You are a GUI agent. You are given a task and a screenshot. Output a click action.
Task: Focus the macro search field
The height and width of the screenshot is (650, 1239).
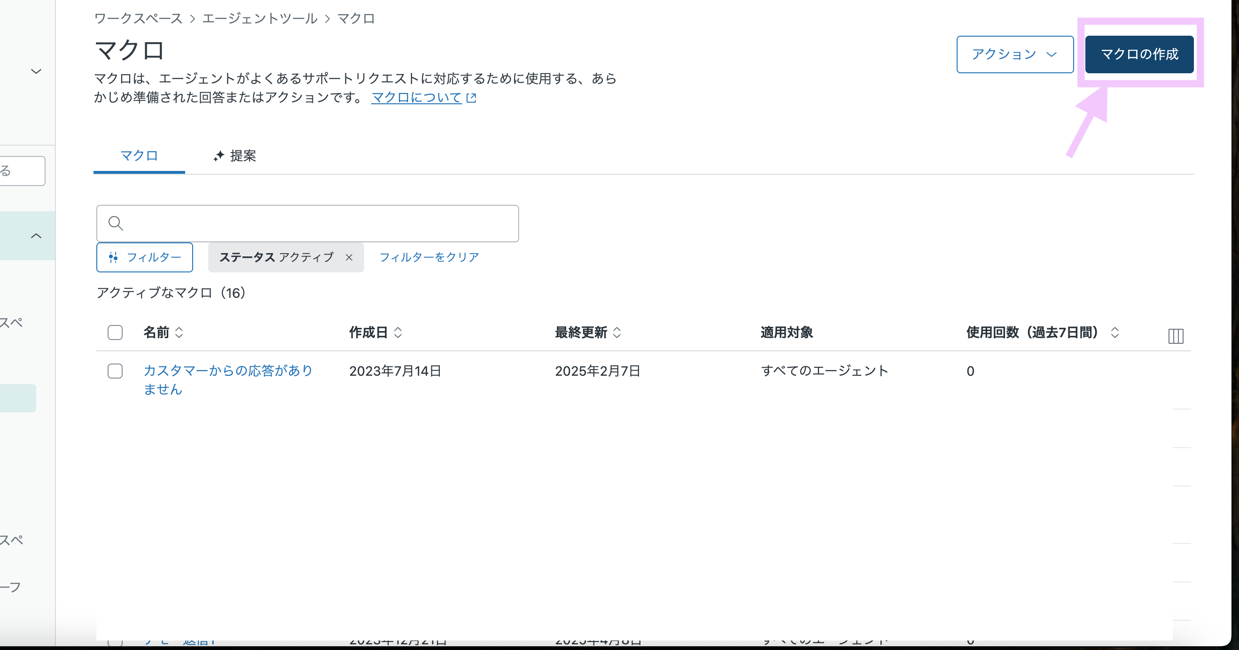pyautogui.click(x=318, y=224)
